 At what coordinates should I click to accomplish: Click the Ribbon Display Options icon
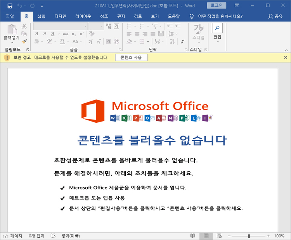237,5
